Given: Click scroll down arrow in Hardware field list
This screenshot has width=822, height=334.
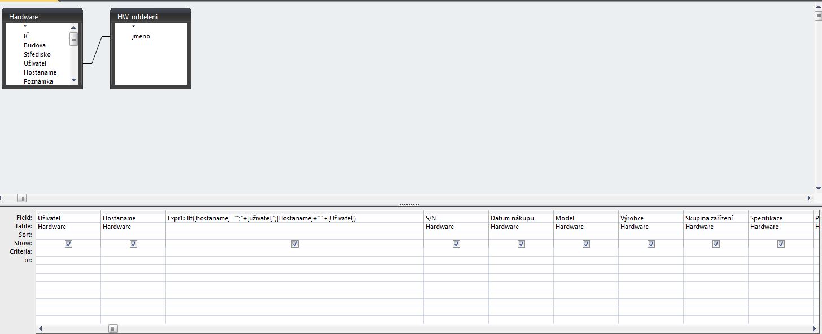Looking at the screenshot, I should pyautogui.click(x=73, y=81).
